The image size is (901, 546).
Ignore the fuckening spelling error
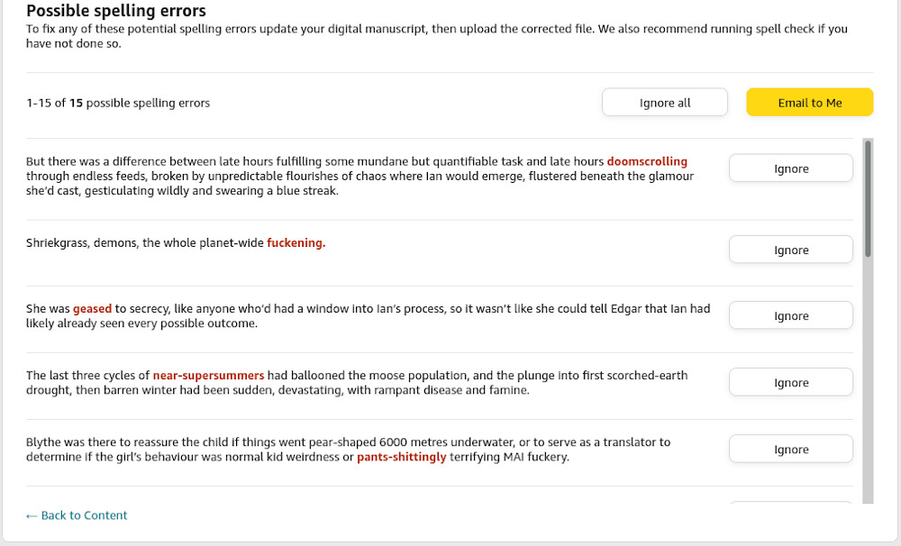(x=791, y=250)
